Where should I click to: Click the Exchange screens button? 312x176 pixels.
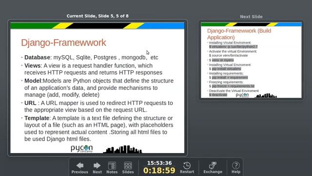213,168
